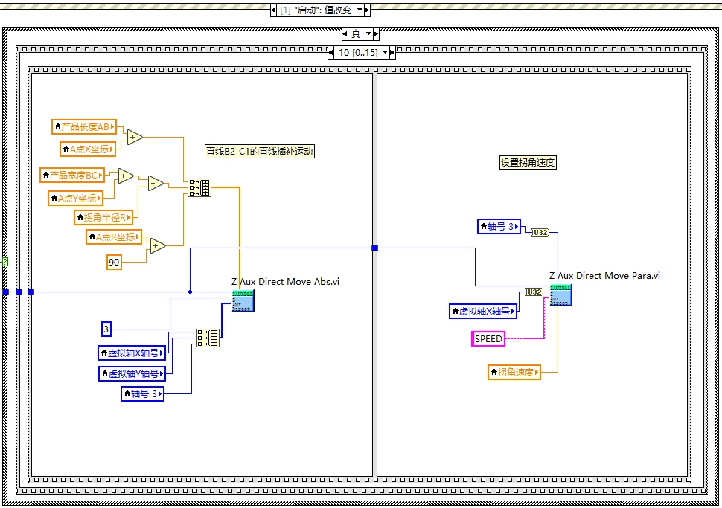The image size is (722, 508).
Task: Select the A点R坐标 local variable
Action: [114, 237]
